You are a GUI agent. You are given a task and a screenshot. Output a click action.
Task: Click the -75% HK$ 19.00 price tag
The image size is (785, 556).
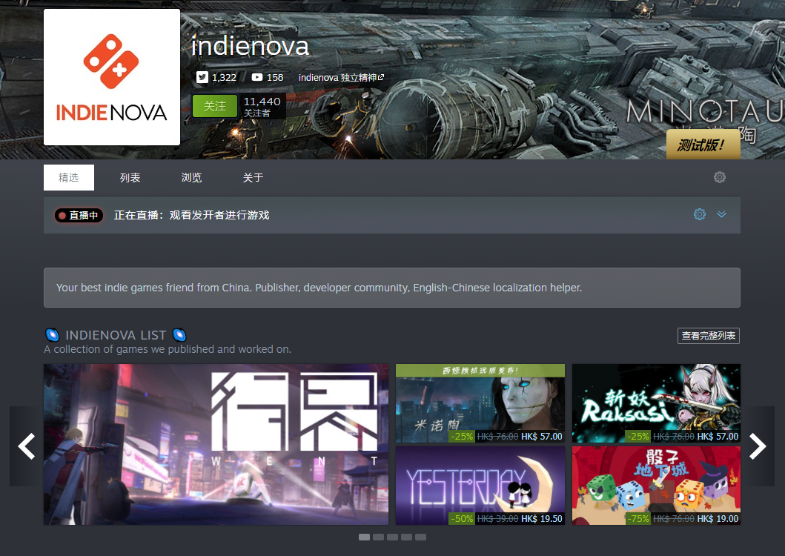pyautogui.click(x=683, y=518)
